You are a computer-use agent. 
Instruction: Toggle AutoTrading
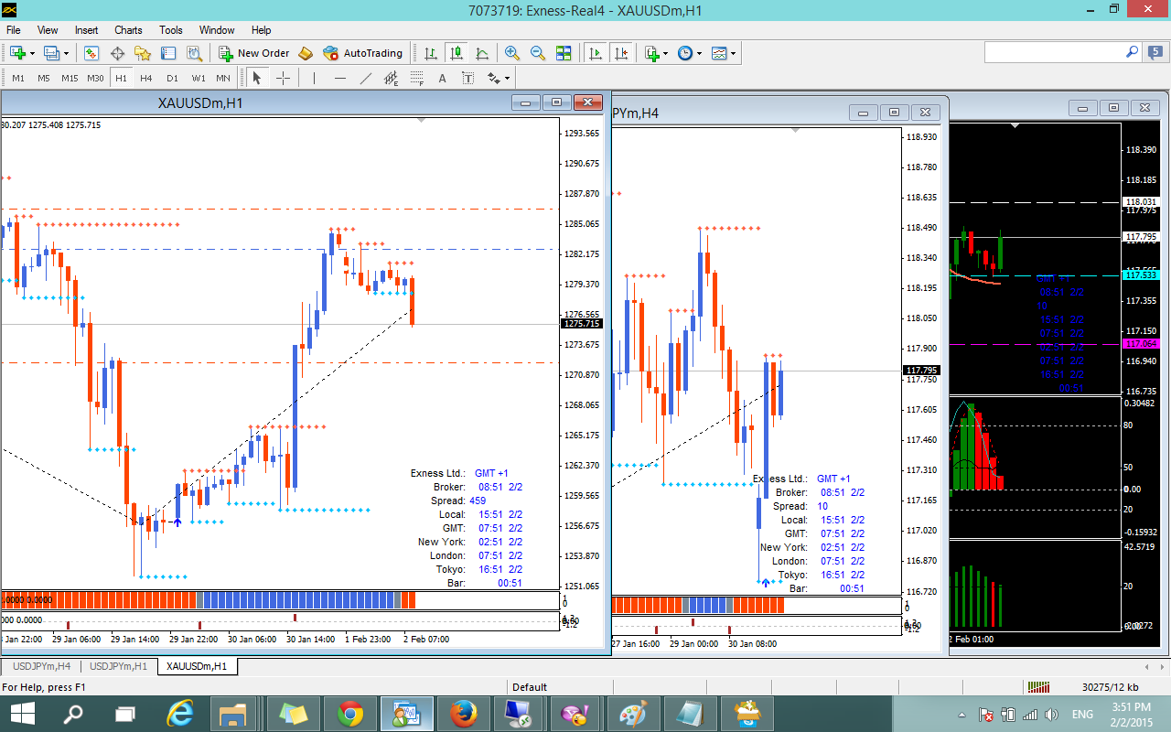[x=363, y=53]
